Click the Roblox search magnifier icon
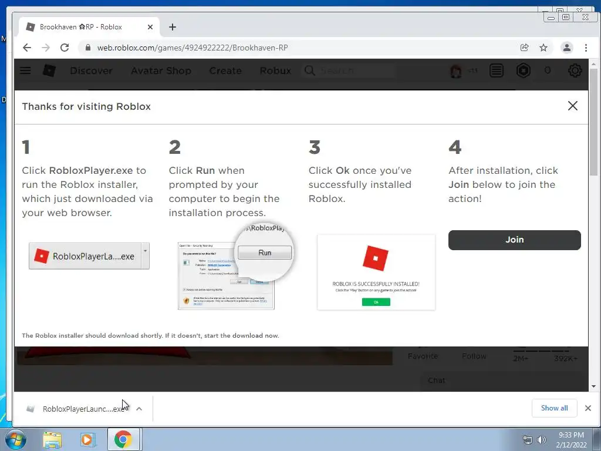The image size is (601, 451). (309, 70)
